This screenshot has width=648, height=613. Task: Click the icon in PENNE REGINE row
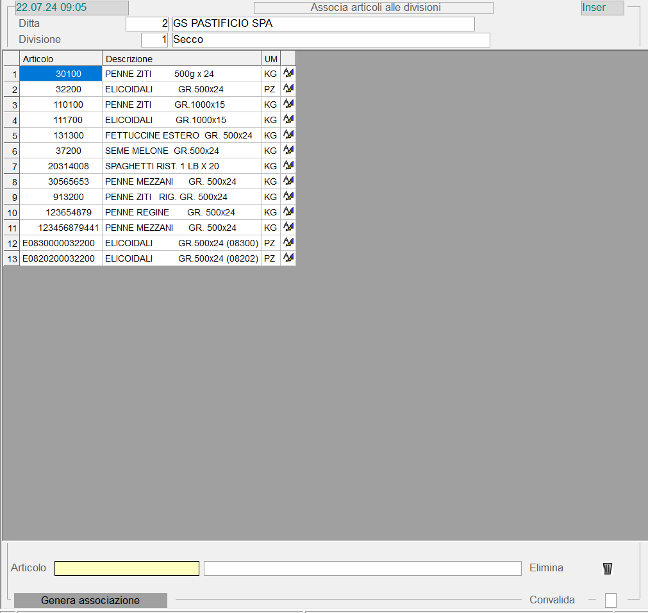click(x=288, y=212)
